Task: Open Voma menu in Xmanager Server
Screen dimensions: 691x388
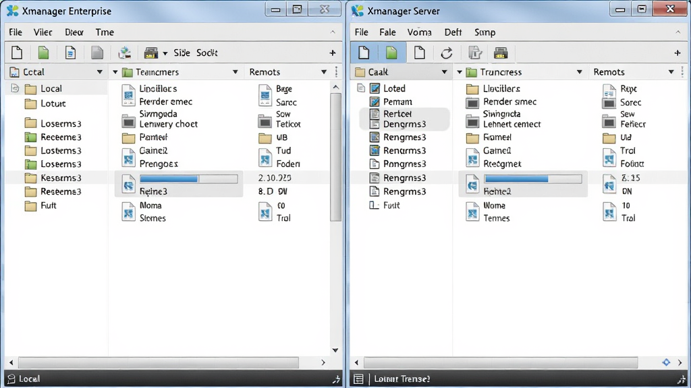Action: (x=419, y=32)
